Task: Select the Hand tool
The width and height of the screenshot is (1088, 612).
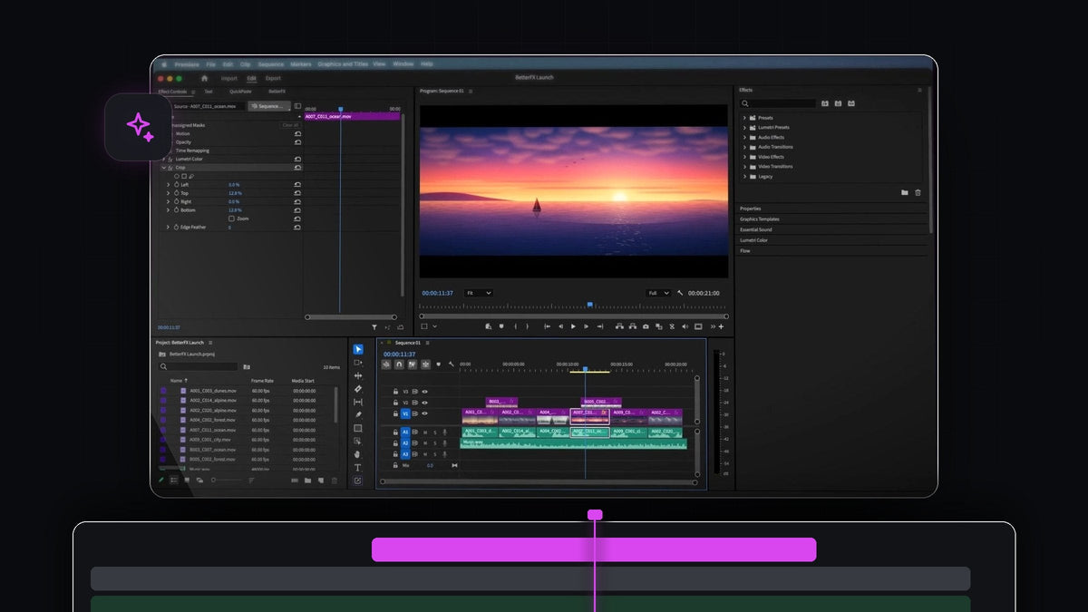Action: click(x=358, y=454)
